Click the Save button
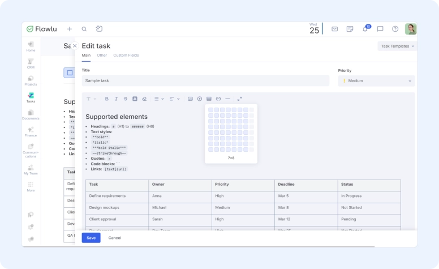The height and width of the screenshot is (269, 439). [91, 238]
